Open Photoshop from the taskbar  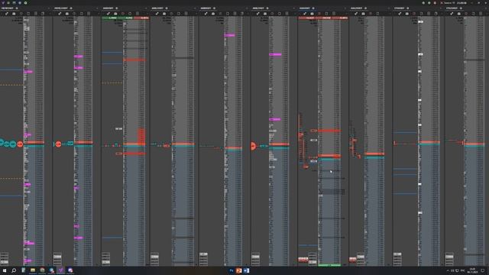pos(231,270)
